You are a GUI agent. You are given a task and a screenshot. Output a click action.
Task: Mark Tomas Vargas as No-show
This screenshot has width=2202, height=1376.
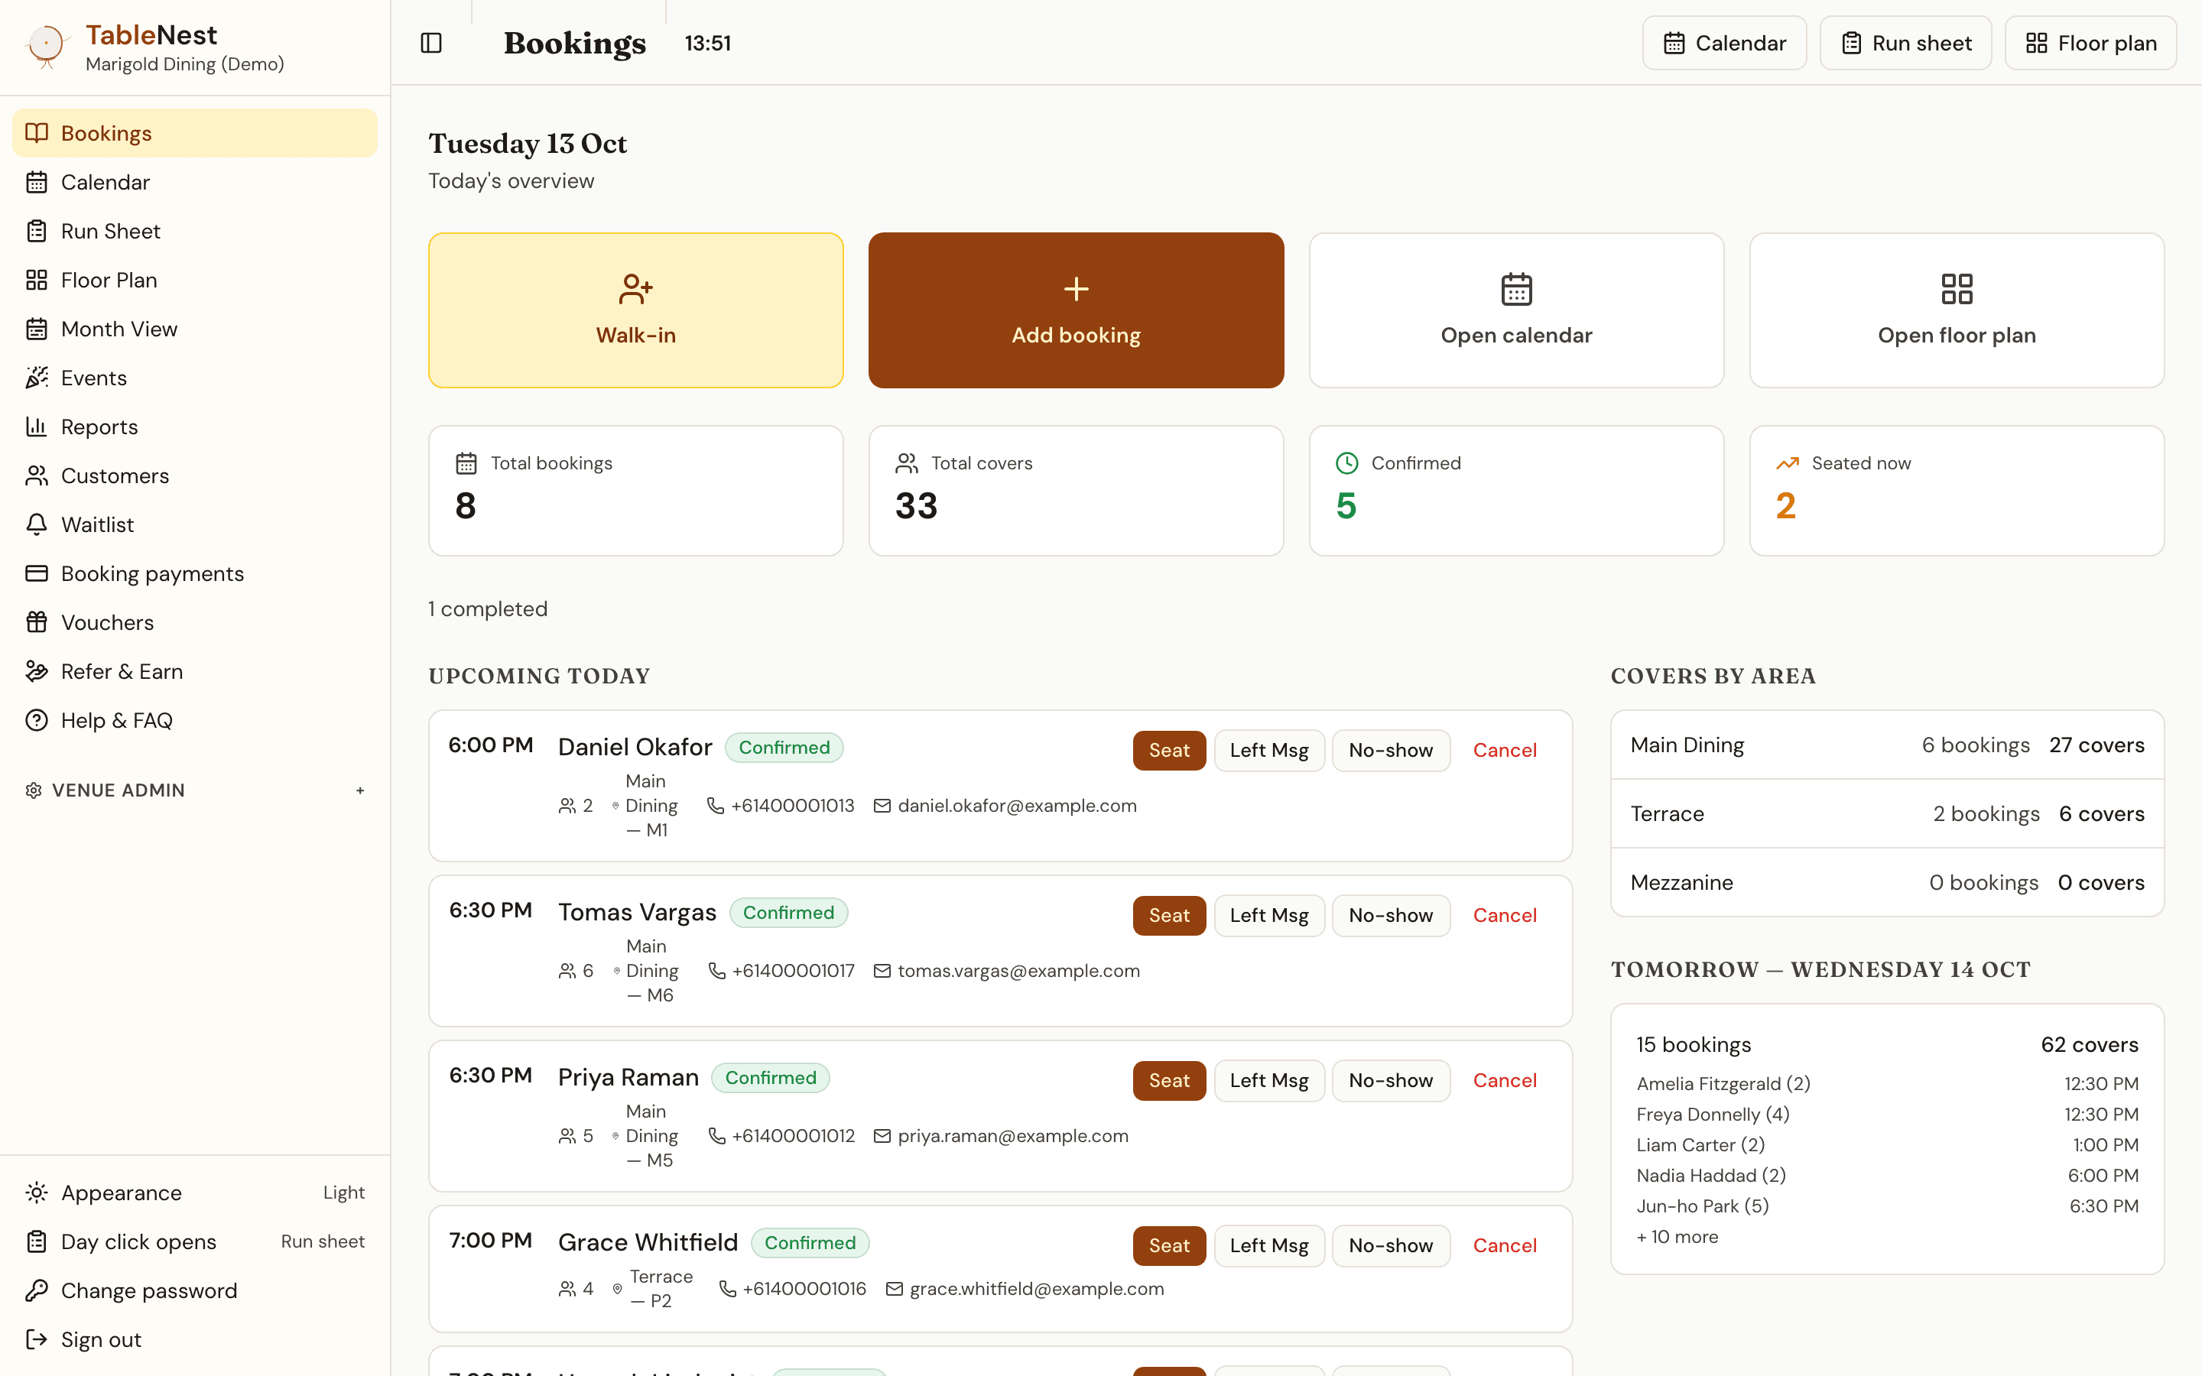1390,914
